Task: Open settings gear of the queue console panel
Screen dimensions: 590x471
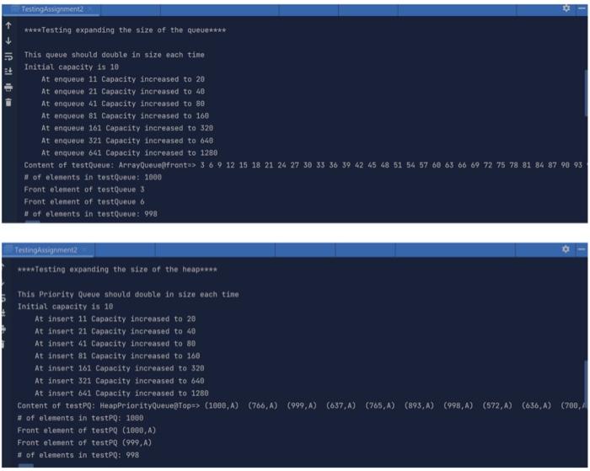Action: [566, 8]
